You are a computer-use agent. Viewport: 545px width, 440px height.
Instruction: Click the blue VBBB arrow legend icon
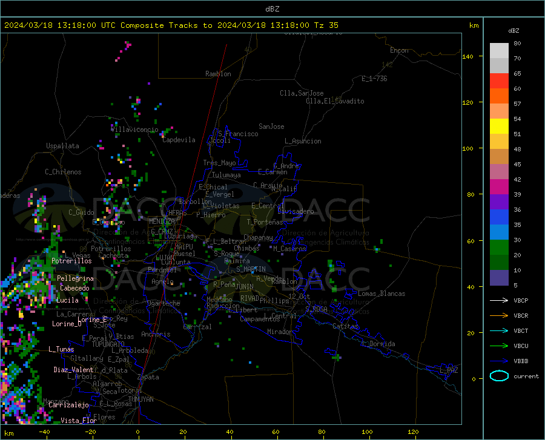pos(499,361)
